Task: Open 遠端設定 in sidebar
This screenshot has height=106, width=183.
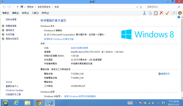Action: point(10,30)
